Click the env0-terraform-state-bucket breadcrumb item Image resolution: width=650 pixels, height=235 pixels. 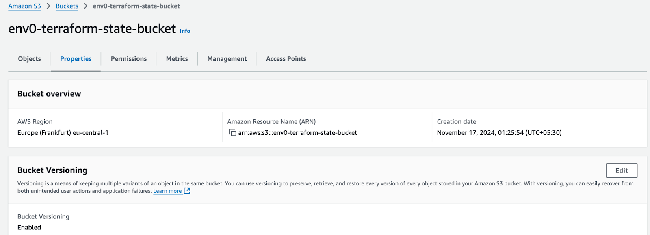click(x=136, y=6)
